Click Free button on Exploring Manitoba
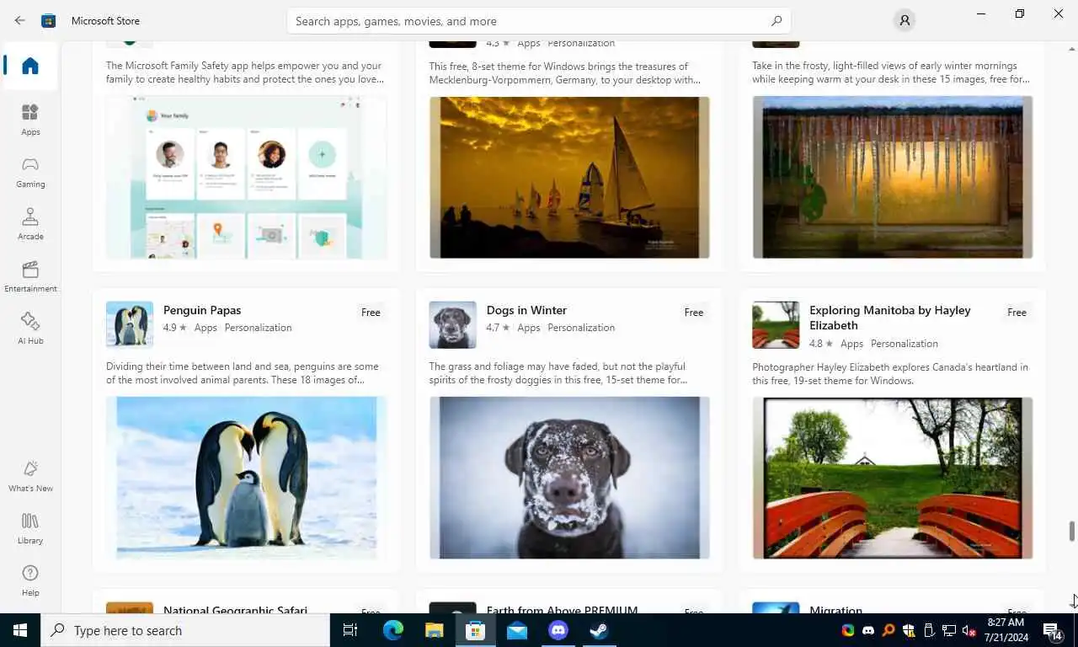Screen dimensions: 1078x647 (1017, 312)
